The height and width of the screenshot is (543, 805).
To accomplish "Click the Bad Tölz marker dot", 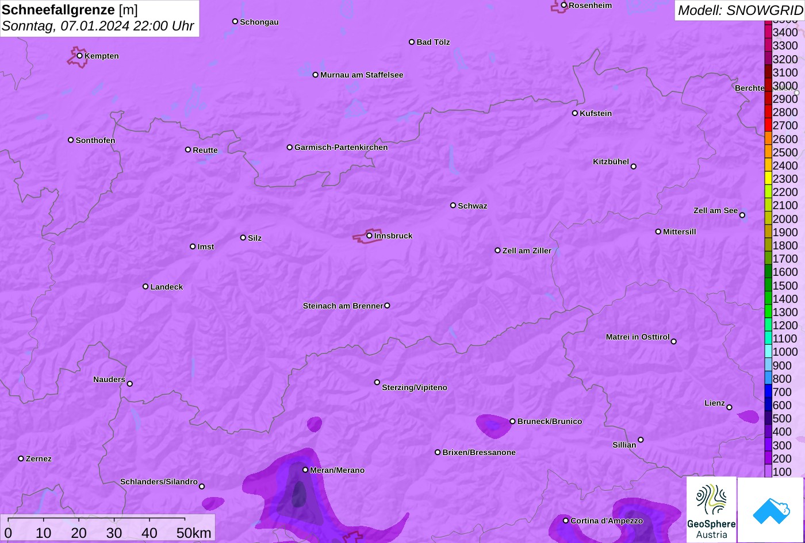I will point(412,42).
